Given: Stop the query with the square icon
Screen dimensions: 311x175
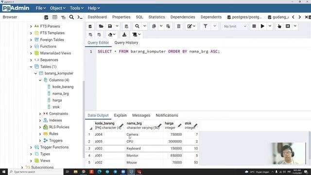Looking at the screenshot, I should tap(254, 26).
